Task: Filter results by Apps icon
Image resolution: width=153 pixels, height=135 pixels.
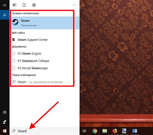Action: coord(15,5)
